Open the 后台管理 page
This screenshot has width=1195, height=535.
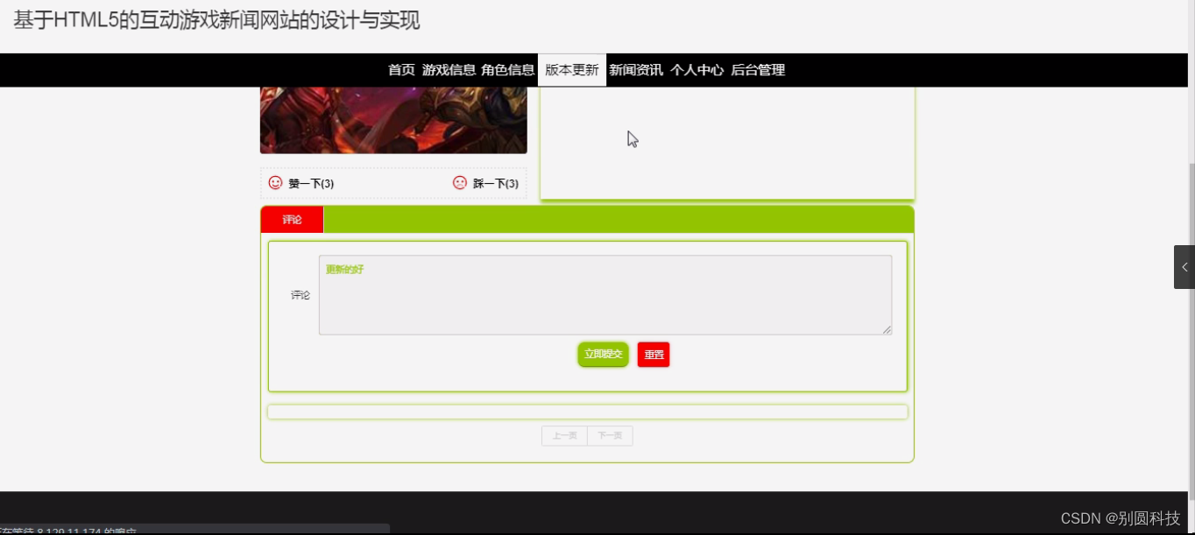758,69
